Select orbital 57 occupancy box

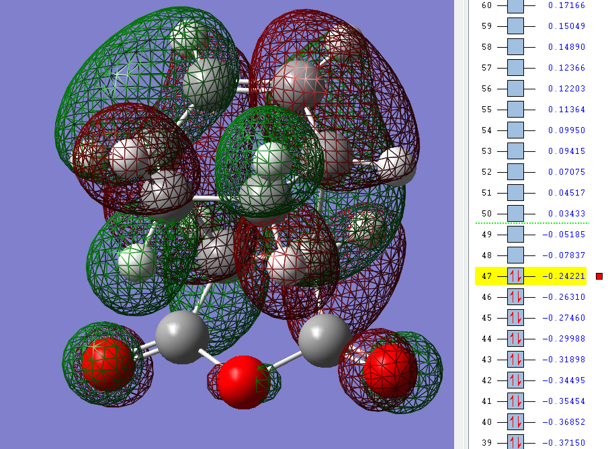point(515,68)
